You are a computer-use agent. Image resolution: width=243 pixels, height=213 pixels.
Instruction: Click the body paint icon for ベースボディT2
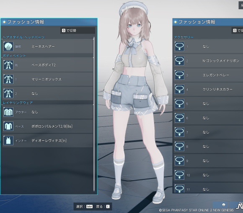click(x=8, y=65)
